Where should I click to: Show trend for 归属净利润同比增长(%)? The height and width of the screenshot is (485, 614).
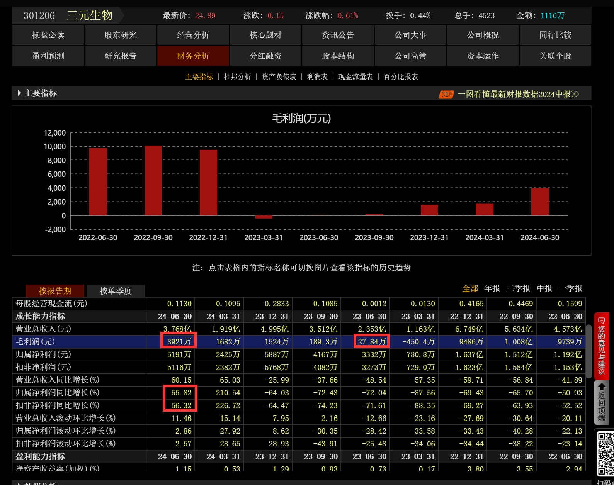tap(58, 393)
